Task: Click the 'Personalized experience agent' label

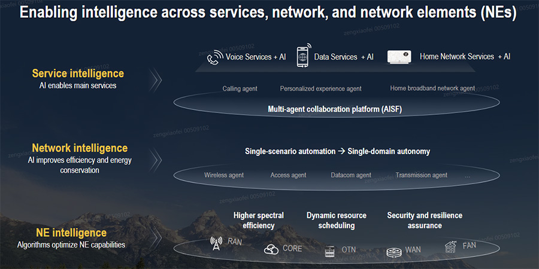Action: [321, 89]
